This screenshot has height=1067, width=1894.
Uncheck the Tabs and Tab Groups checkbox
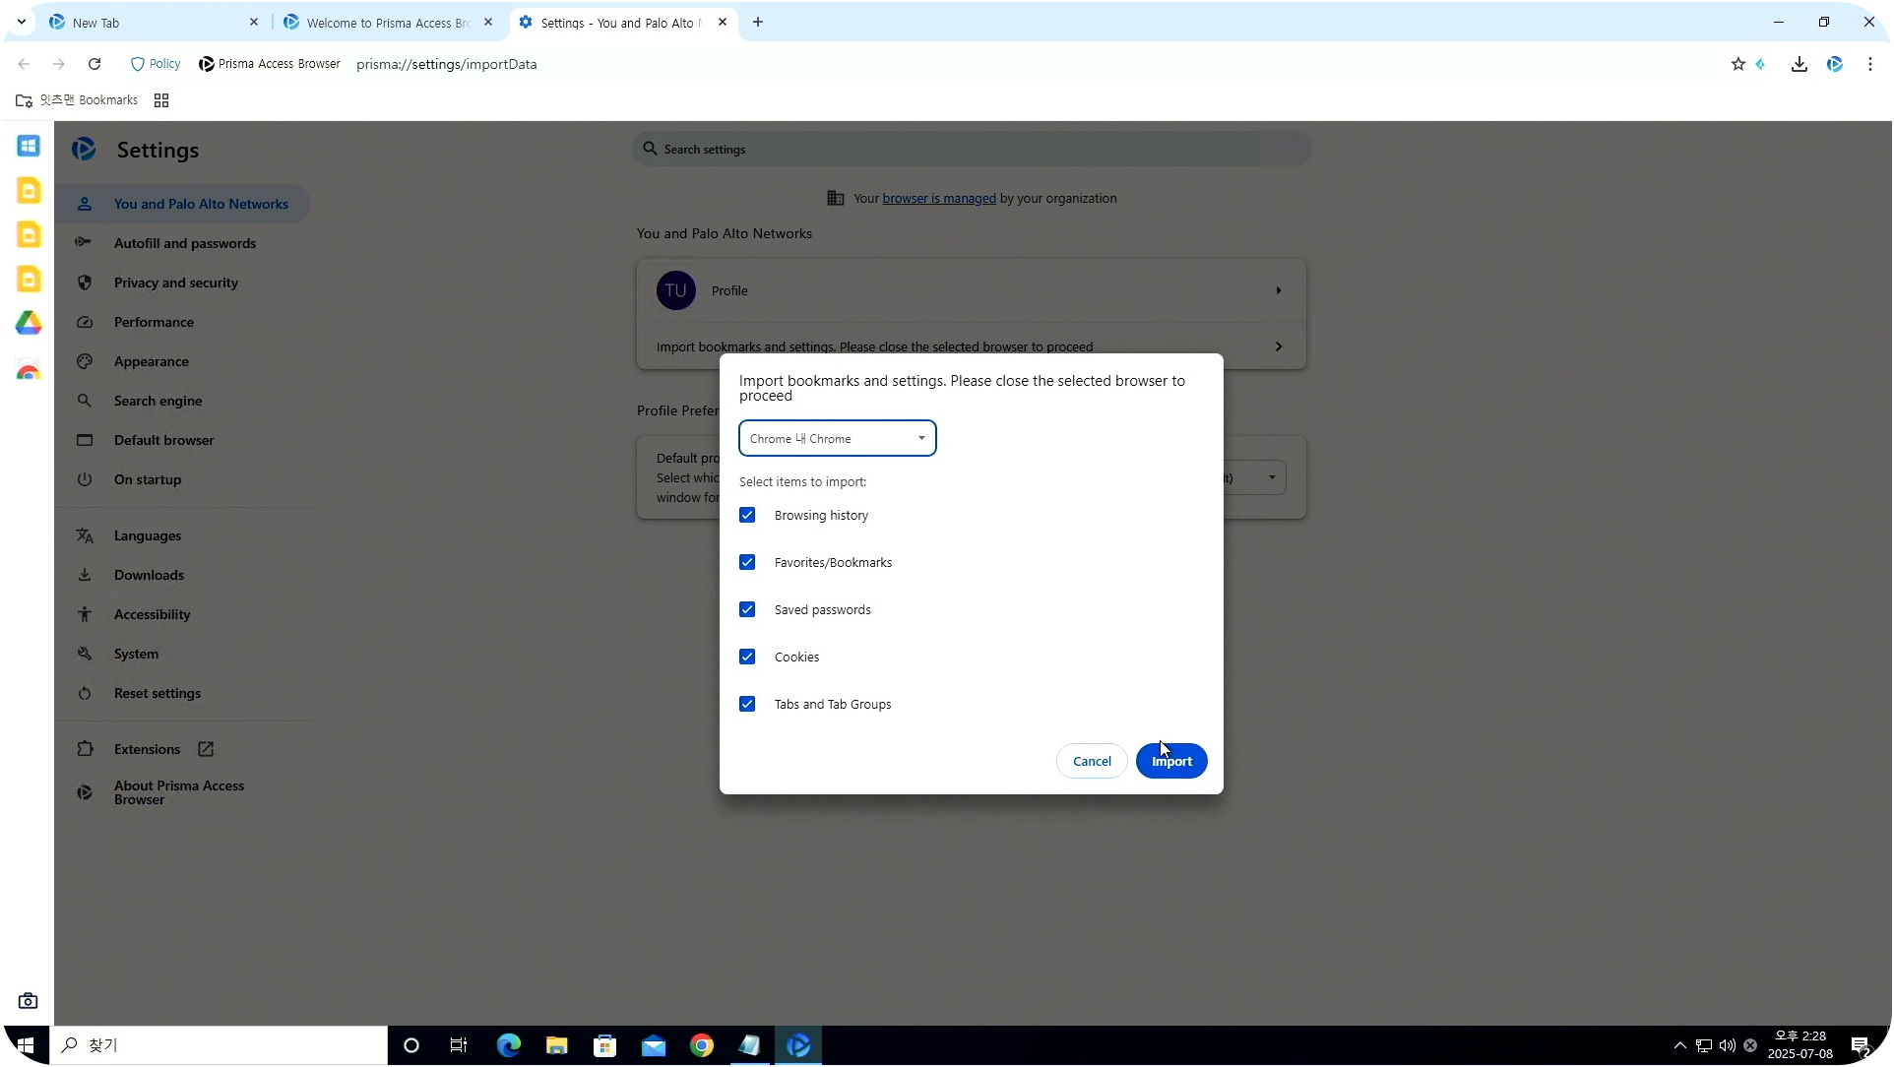[747, 705]
